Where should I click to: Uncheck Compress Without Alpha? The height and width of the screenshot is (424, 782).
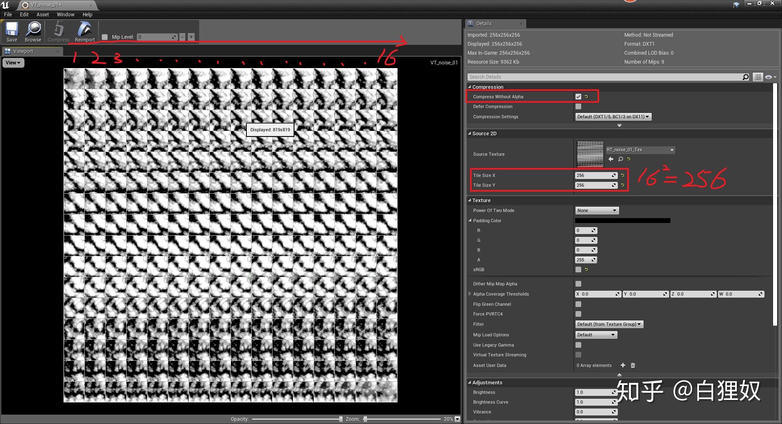point(578,97)
